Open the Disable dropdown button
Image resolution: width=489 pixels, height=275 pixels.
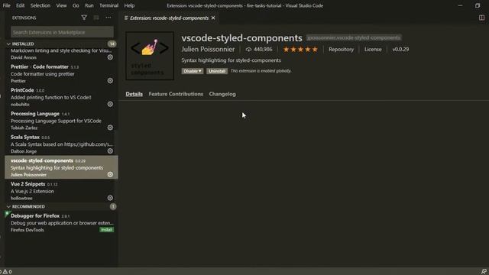[193, 71]
